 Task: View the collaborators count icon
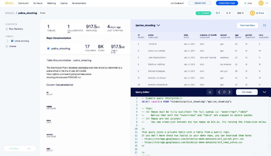point(217,13)
